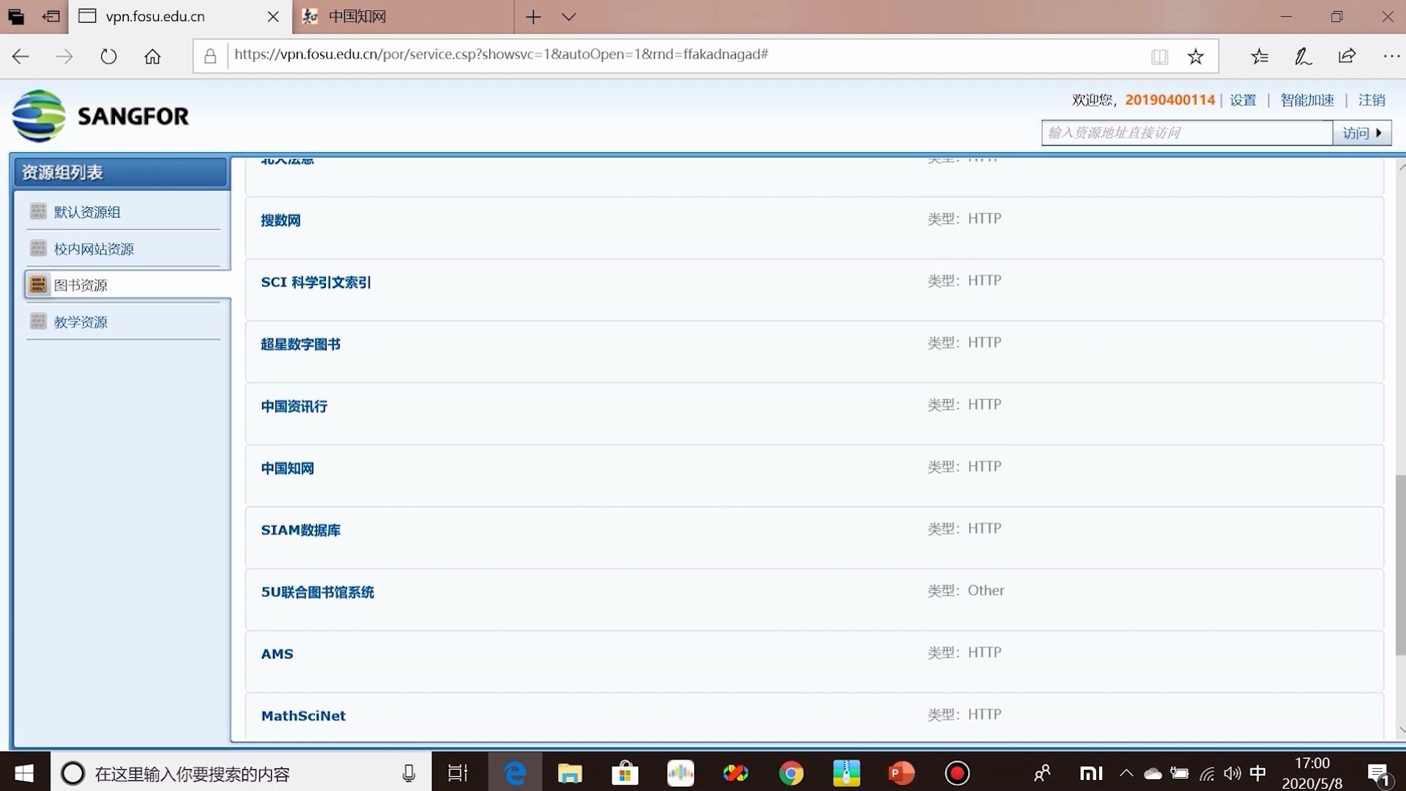The image size is (1406, 791).
Task: Click the 中 input method indicator
Action: (x=1258, y=773)
